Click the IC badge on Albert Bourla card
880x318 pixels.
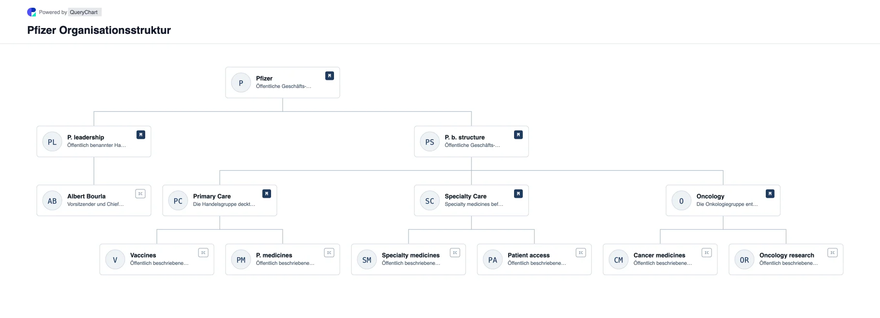(x=140, y=194)
